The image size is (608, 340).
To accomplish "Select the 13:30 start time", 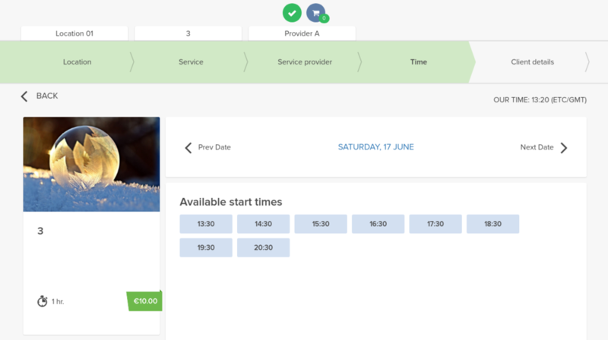I will click(x=206, y=224).
